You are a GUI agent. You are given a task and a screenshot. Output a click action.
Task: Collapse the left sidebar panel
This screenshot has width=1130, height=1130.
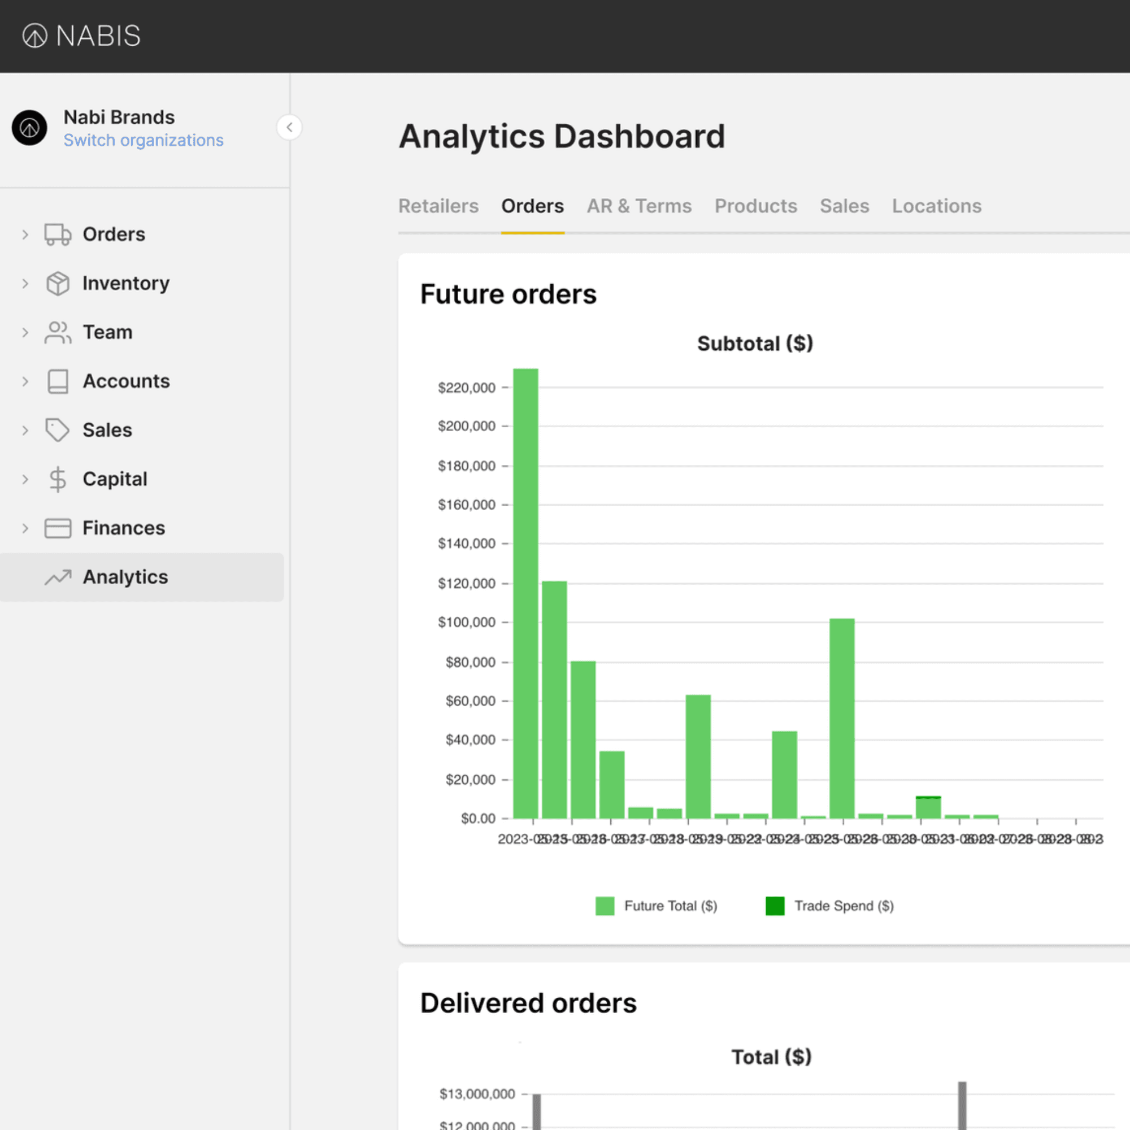point(289,128)
